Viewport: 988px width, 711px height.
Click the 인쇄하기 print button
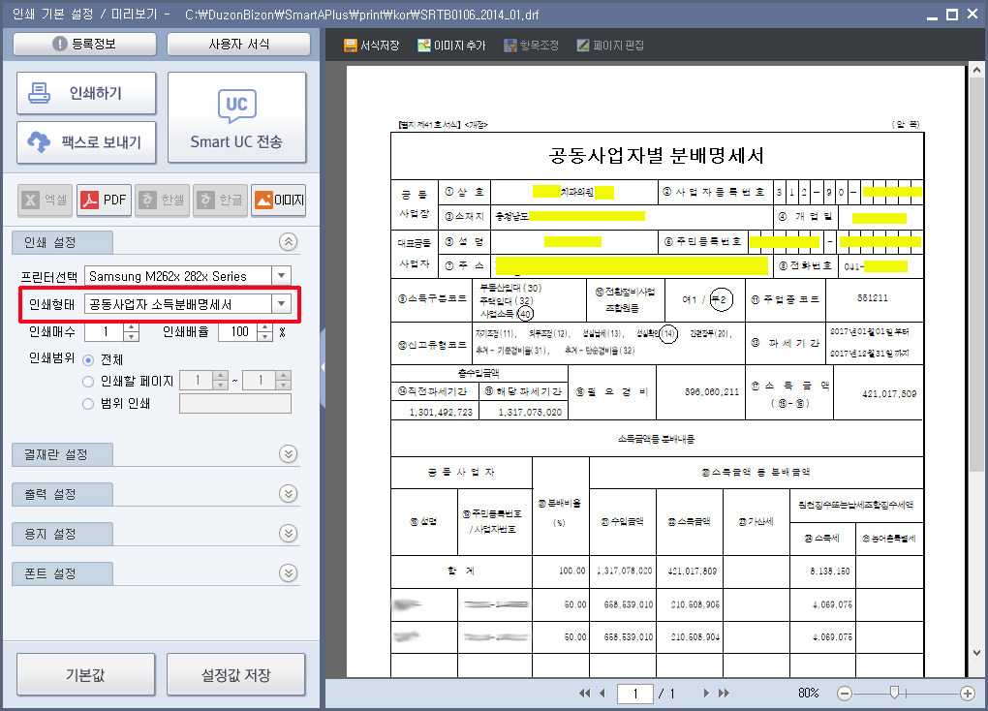(85, 94)
